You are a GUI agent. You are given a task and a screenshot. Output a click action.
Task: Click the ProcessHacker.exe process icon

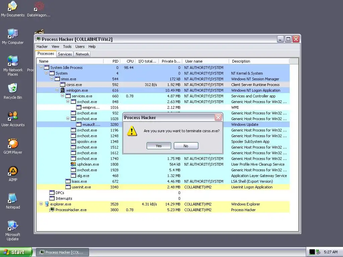click(52, 209)
